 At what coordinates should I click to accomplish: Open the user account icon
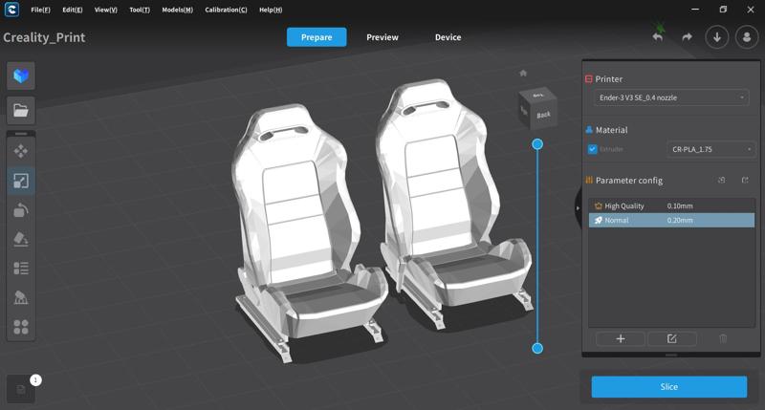[747, 37]
